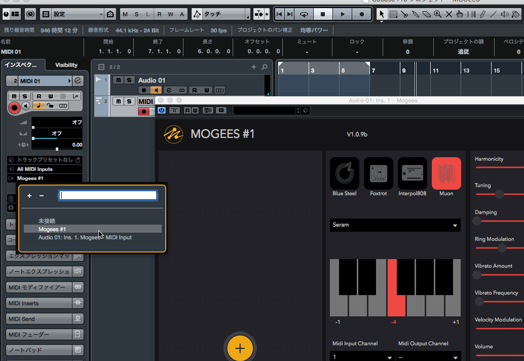Viewport: 524px width, 361px height.
Task: Adjust the Ring Modulation slider
Action: pyautogui.click(x=502, y=248)
